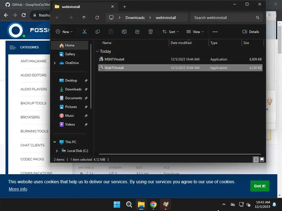Expand OneDrive in navigation pane
Viewport: 282px width, 211px height.
55,63
